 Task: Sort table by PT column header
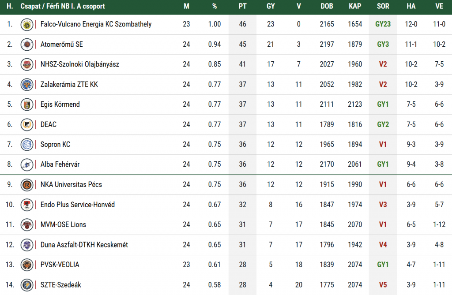click(242, 7)
